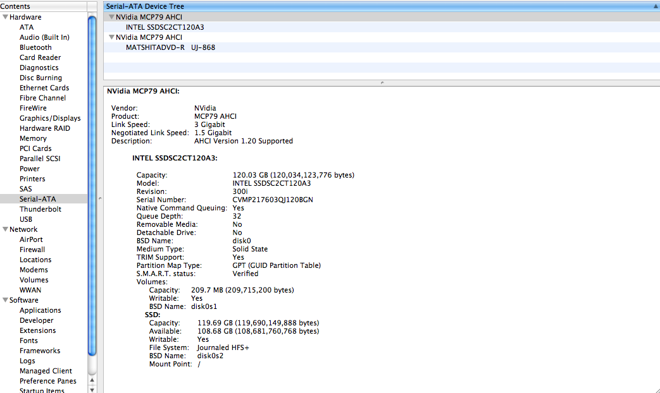This screenshot has width=660, height=393.
Task: Select USB in sidebar
Action: [26, 219]
